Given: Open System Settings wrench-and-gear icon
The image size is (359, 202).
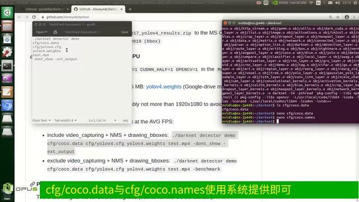Looking at the screenshot, I should pyautogui.click(x=7, y=52).
